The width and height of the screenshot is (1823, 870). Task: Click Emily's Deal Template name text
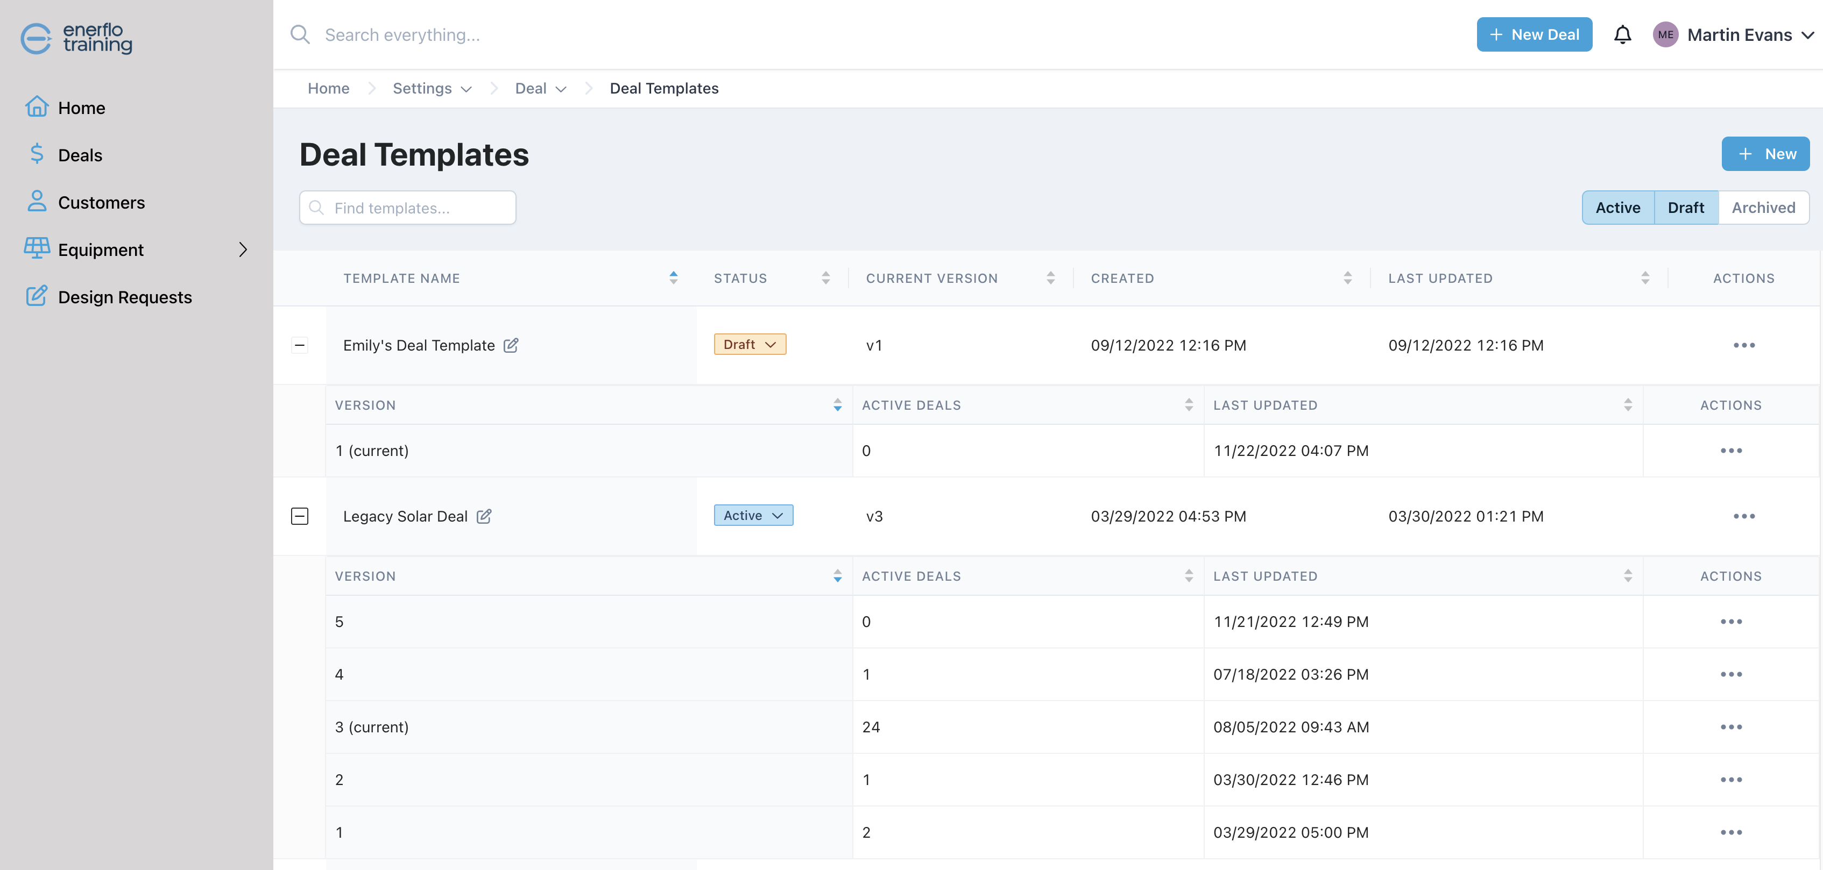pos(418,345)
